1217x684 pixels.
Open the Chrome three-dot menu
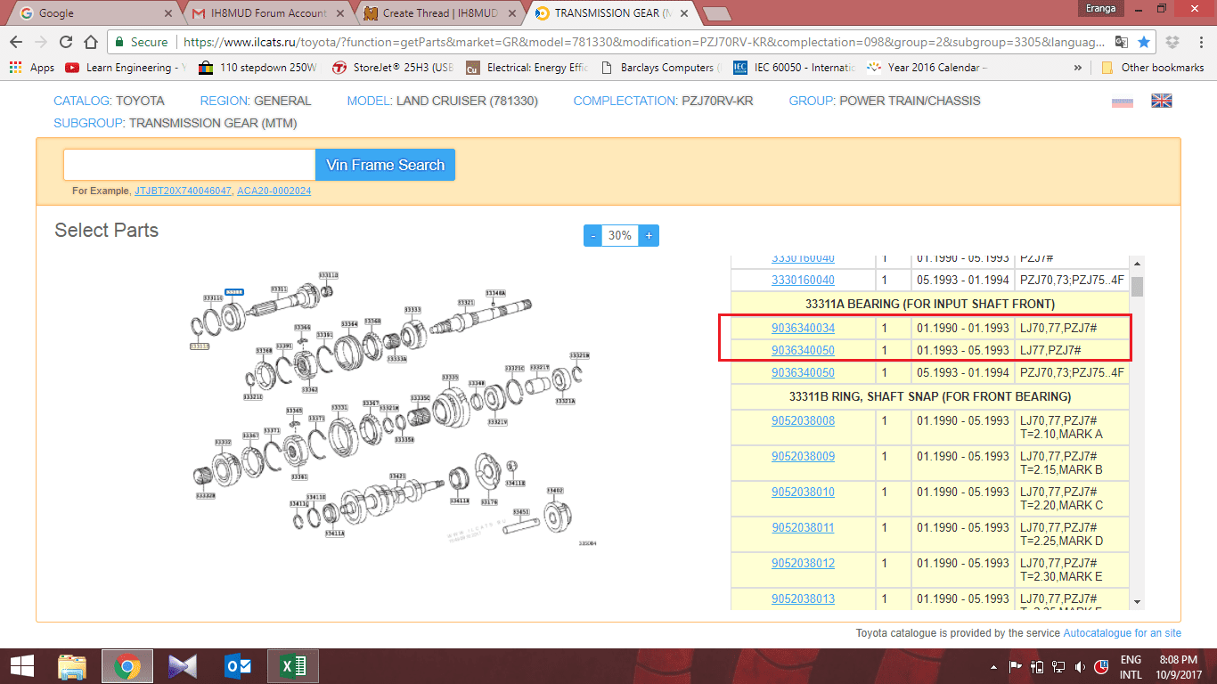pos(1200,42)
